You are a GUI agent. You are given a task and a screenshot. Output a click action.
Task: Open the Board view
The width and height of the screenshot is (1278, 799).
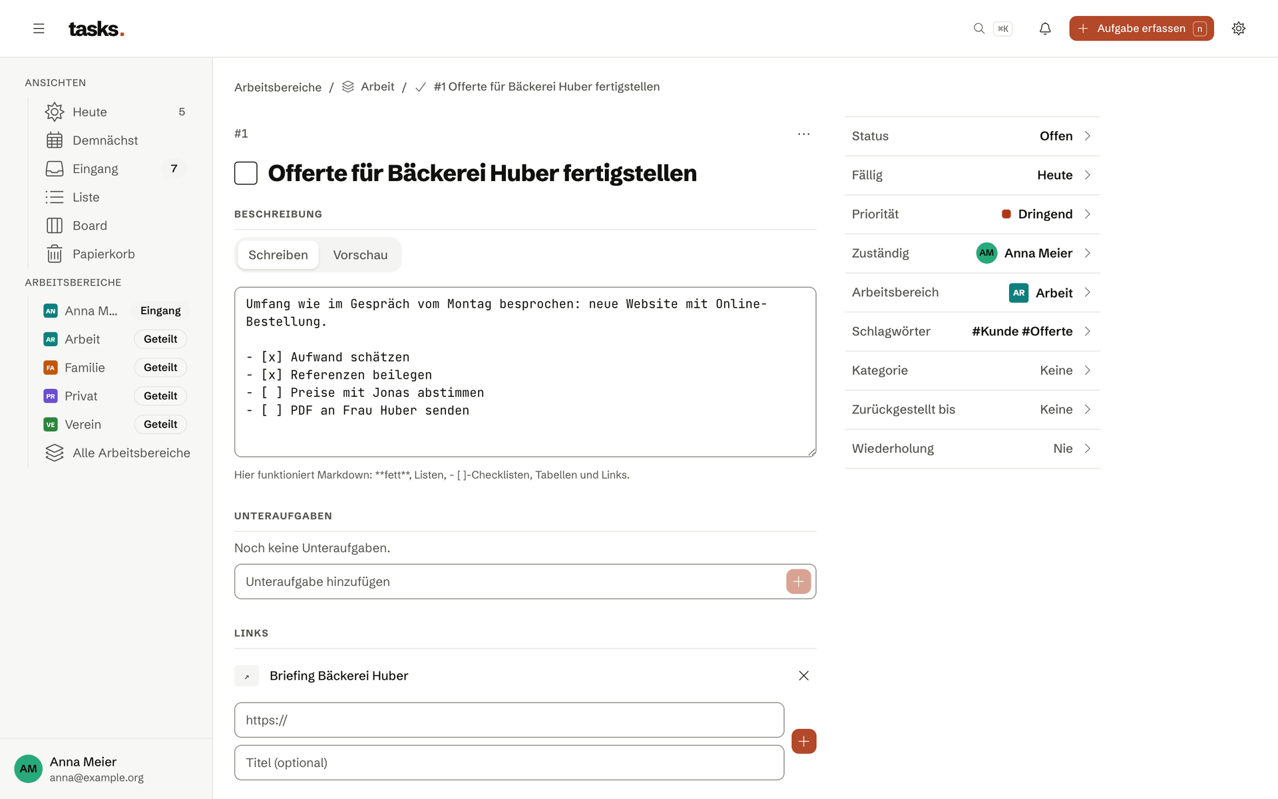(x=115, y=226)
